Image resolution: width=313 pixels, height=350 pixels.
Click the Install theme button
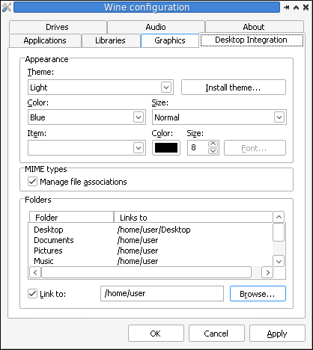coord(234,87)
